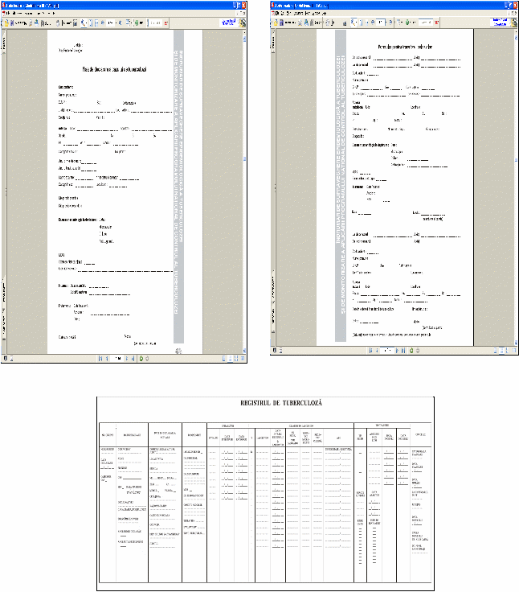Title bar of right Adobe Reader window
Image resolution: width=519 pixels, height=592 pixels.
394,6
